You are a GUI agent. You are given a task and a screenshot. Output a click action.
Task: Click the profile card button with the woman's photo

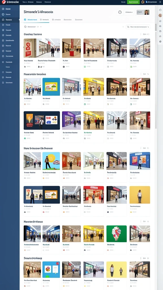point(143,12)
